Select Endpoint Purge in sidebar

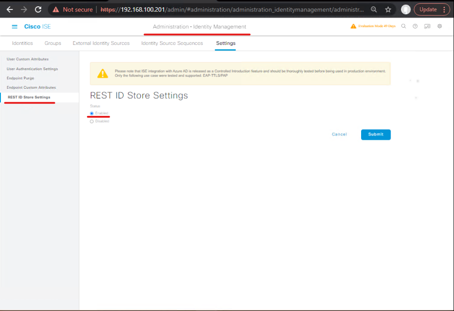tap(20, 78)
